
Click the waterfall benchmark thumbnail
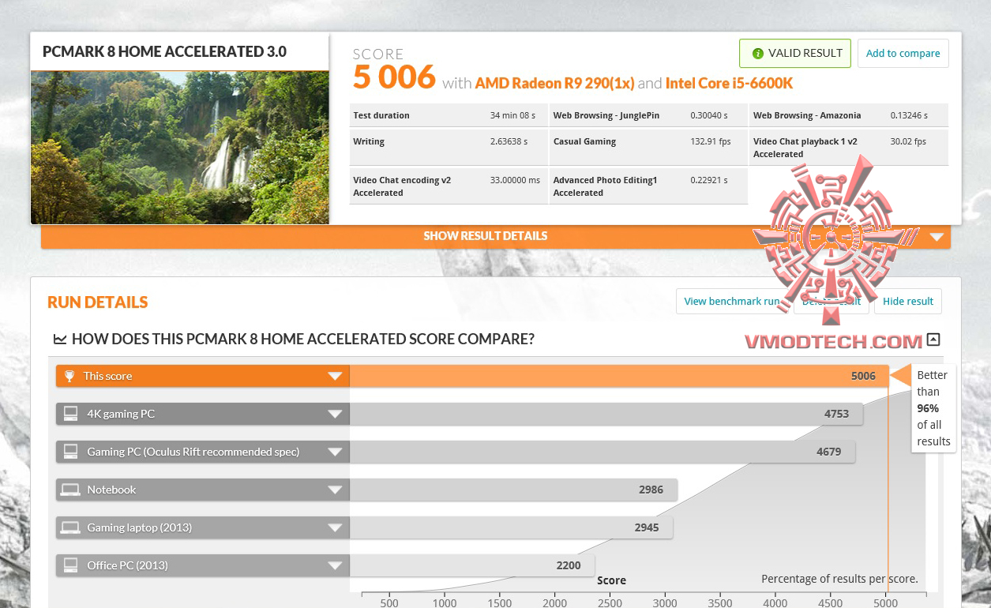(x=180, y=148)
